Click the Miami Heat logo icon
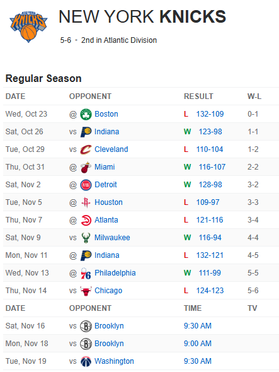279x372 pixels. (x=86, y=167)
